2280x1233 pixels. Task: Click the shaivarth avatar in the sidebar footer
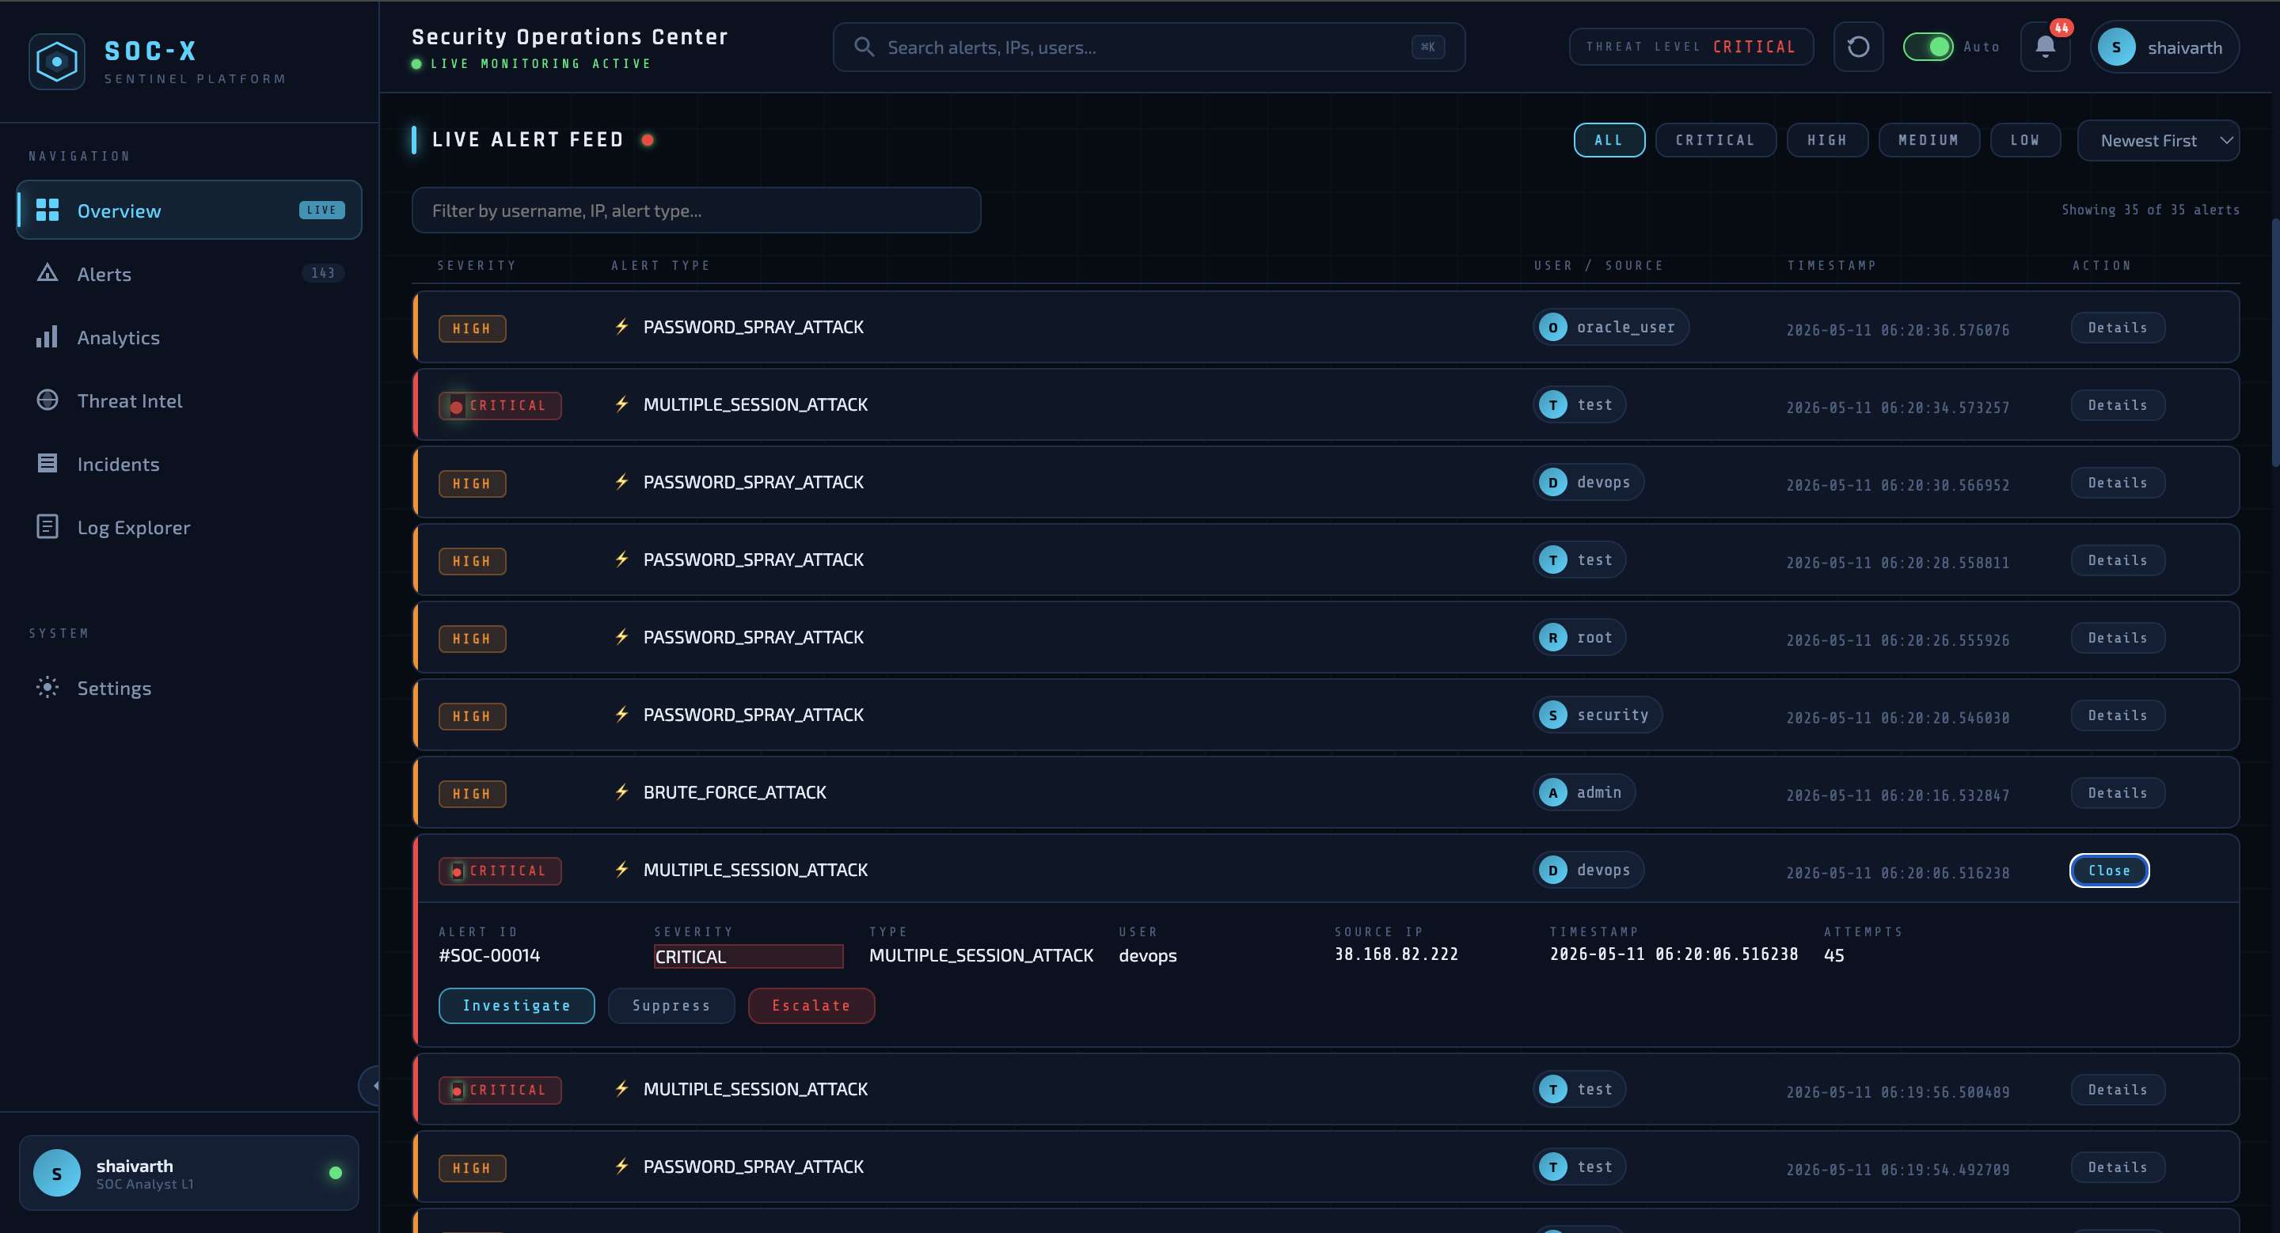(57, 1173)
